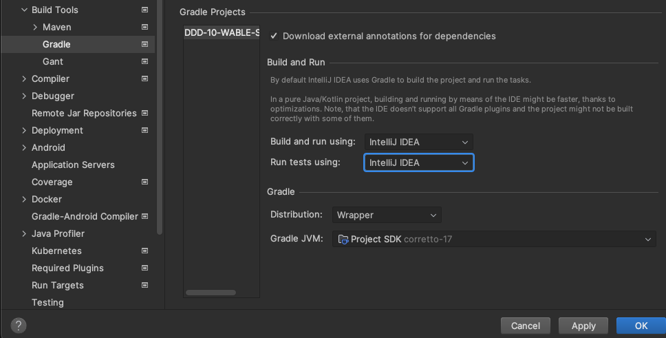Expand the Java Profiler node
Image resolution: width=666 pixels, height=338 pixels.
[x=24, y=233]
